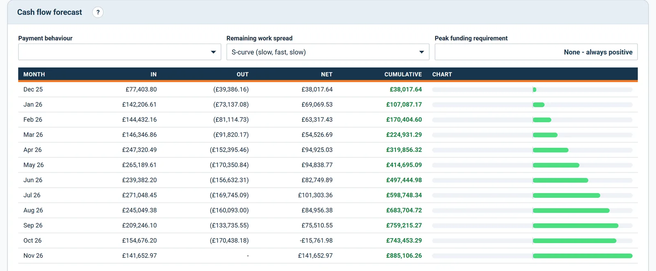Click the £885,106.26 cumulative value
Viewport: 656px width, 271px height.
point(404,256)
